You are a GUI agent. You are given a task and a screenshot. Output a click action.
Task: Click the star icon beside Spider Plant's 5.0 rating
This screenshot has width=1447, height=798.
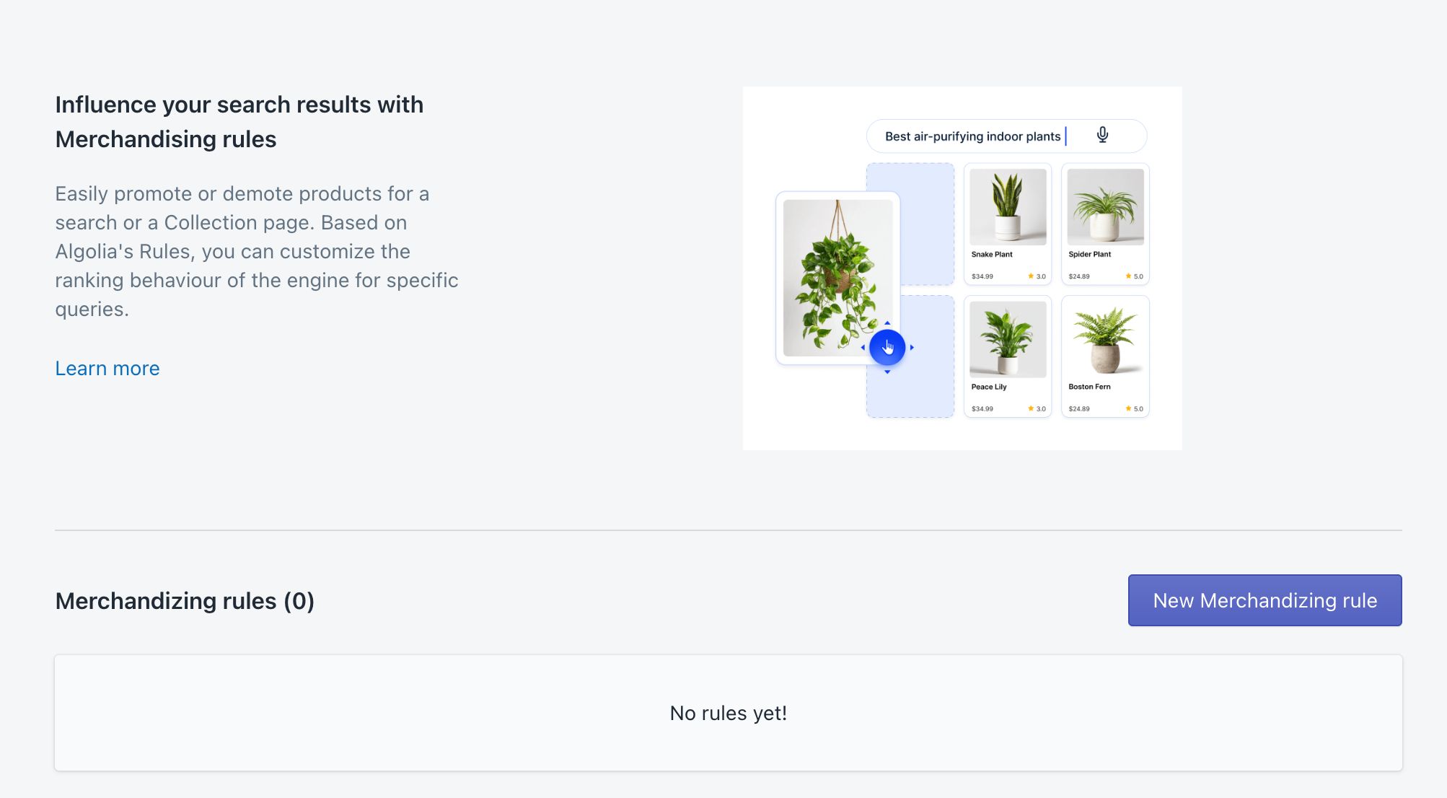(x=1127, y=276)
